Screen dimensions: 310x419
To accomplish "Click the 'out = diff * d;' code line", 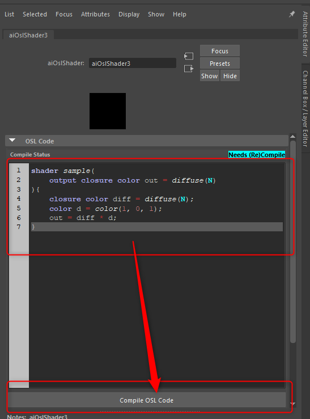I will [83, 218].
